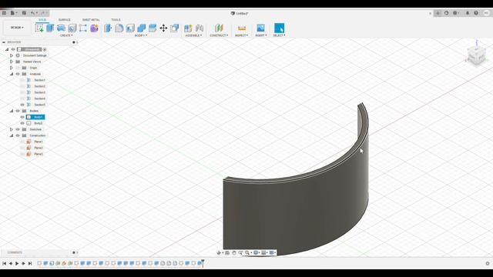Viewport: 493px width, 277px height.
Task: Open the Design workspace dropdown
Action: coord(17,28)
